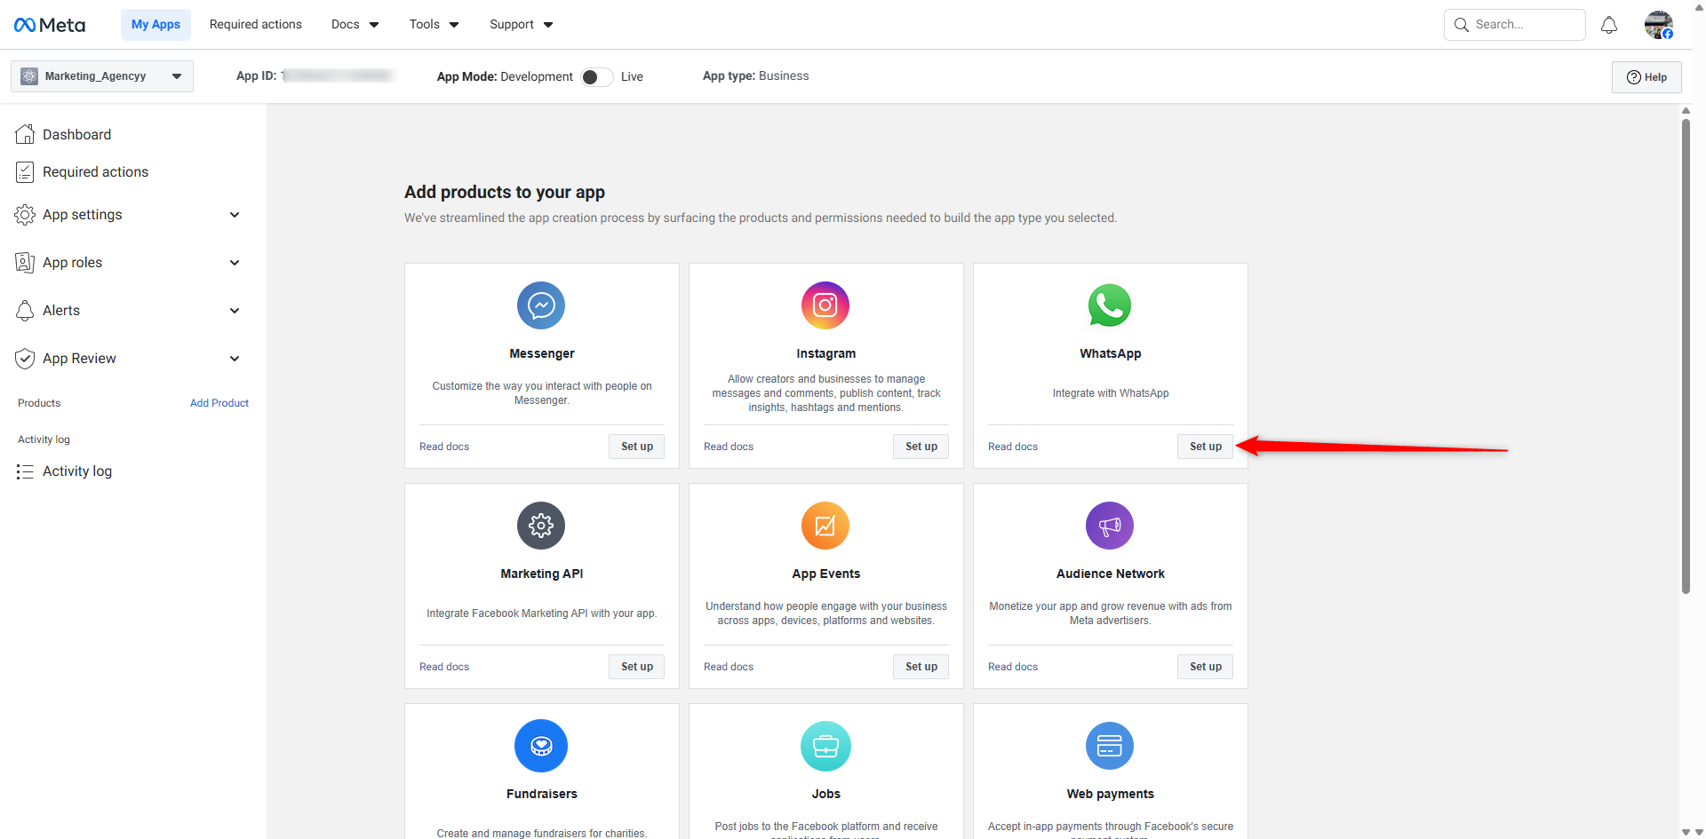Click the Marketing_Agencyy app icon

[29, 76]
